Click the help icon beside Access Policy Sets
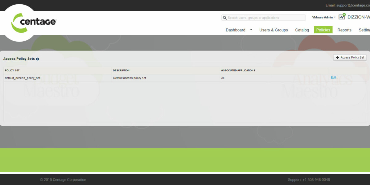Image resolution: width=370 pixels, height=185 pixels. pos(38,59)
